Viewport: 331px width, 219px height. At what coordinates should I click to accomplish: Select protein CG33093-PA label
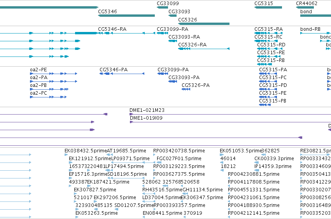[x=184, y=78]
